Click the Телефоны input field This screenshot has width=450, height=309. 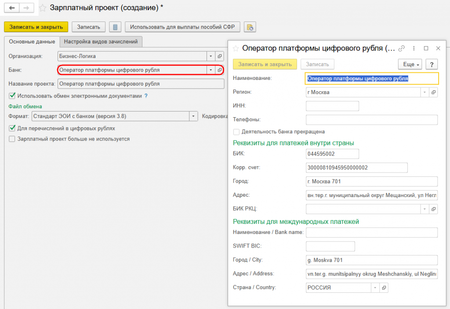(372, 120)
